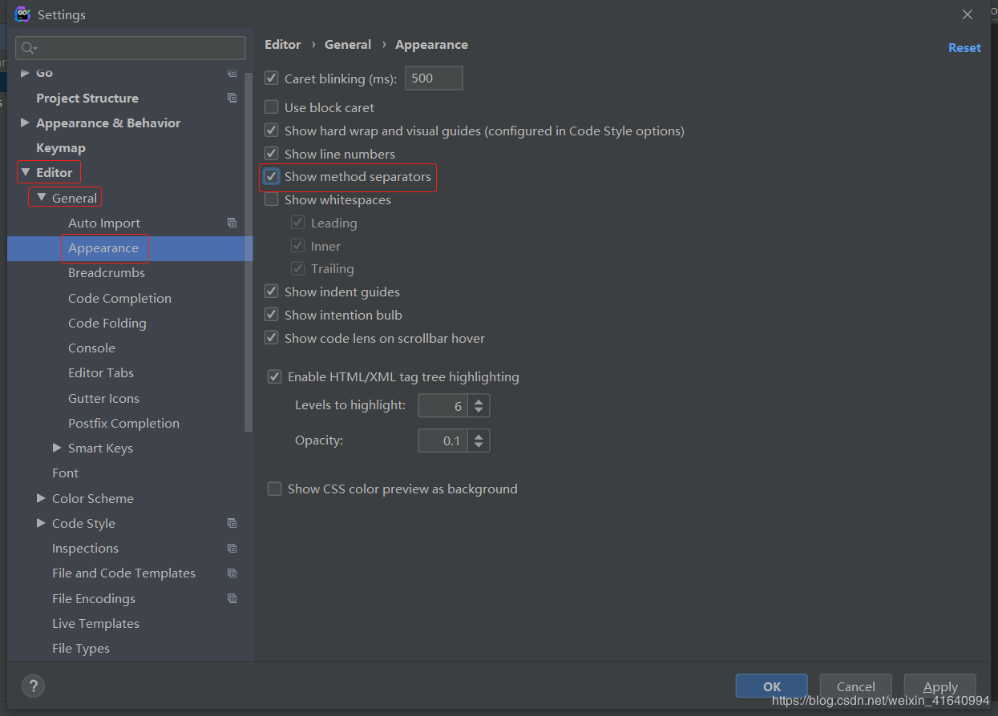Image resolution: width=998 pixels, height=716 pixels.
Task: Click the search magnifier icon in settings search
Action: click(x=30, y=48)
